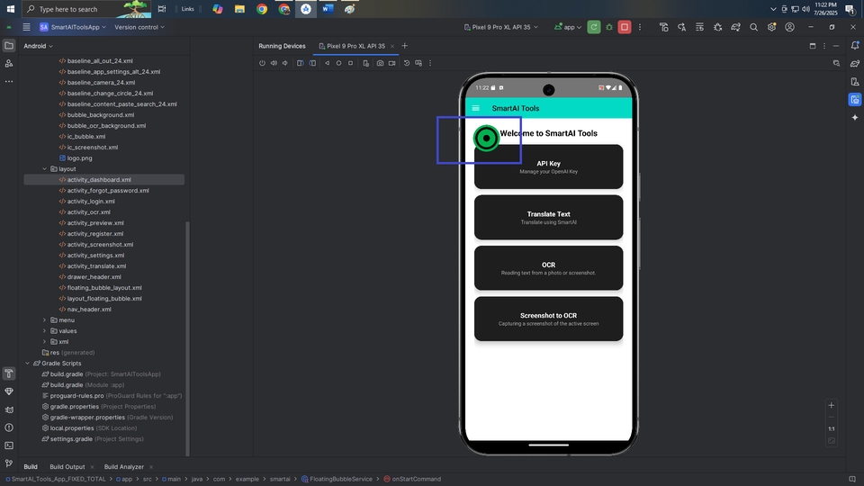Open the app's navigation drawer hamburger
Viewport: 864px width, 486px height.
click(x=476, y=108)
